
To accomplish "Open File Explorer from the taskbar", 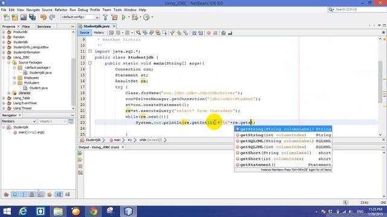I will (58, 212).
